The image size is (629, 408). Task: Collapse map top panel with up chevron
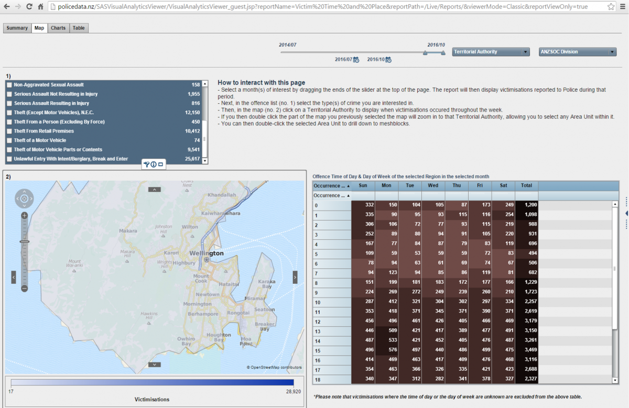154,190
